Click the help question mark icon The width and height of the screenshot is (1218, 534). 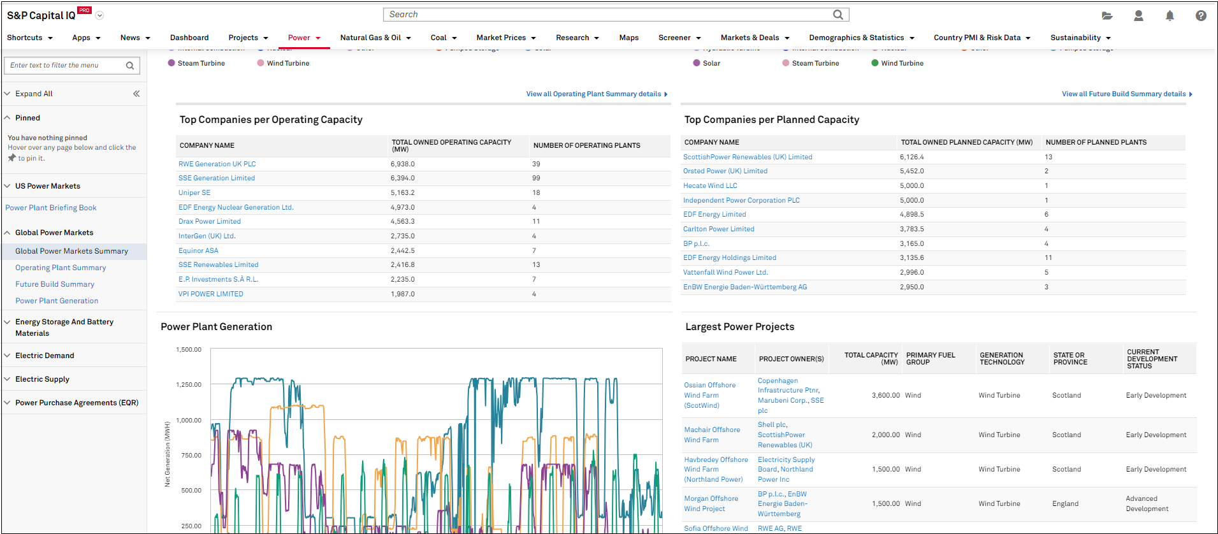pos(1201,16)
